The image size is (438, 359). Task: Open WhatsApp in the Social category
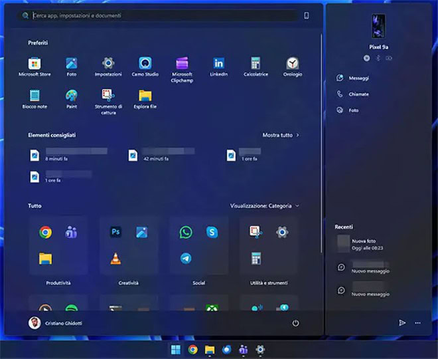186,232
